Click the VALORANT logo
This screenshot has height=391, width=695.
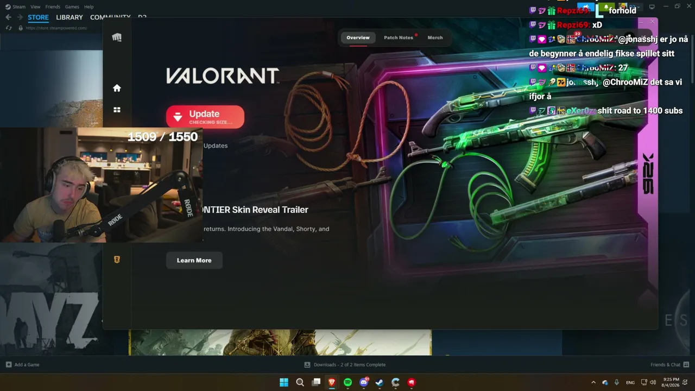tap(223, 76)
